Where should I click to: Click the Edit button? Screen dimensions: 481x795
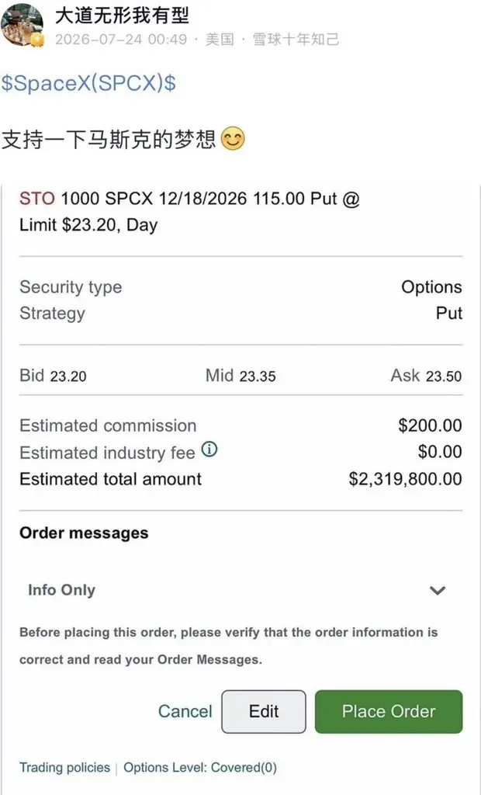point(264,711)
